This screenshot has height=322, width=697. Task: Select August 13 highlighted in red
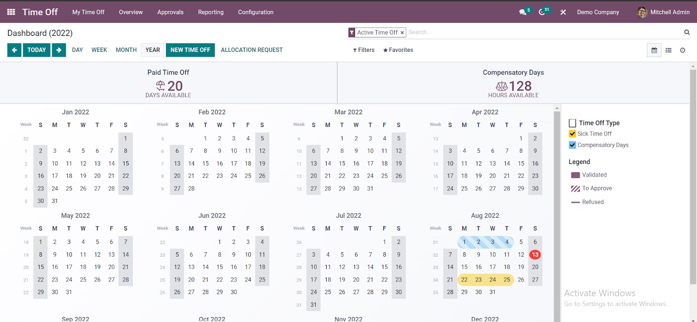click(x=535, y=254)
